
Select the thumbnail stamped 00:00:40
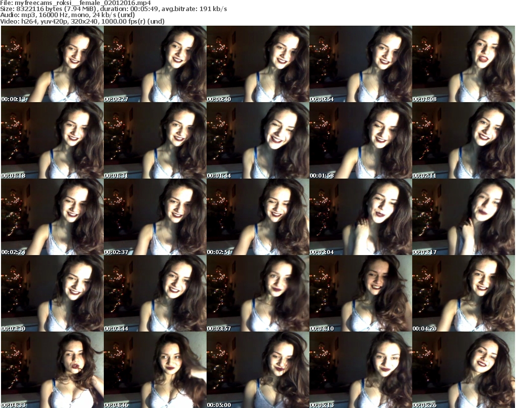click(257, 64)
